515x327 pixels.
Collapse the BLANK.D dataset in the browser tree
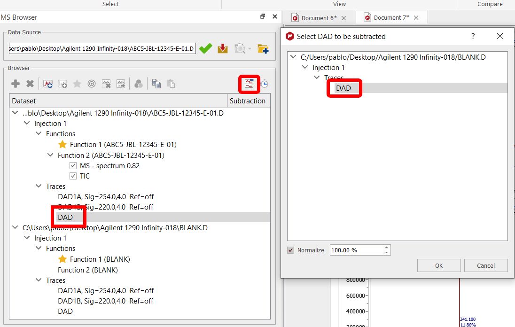pyautogui.click(x=15, y=227)
